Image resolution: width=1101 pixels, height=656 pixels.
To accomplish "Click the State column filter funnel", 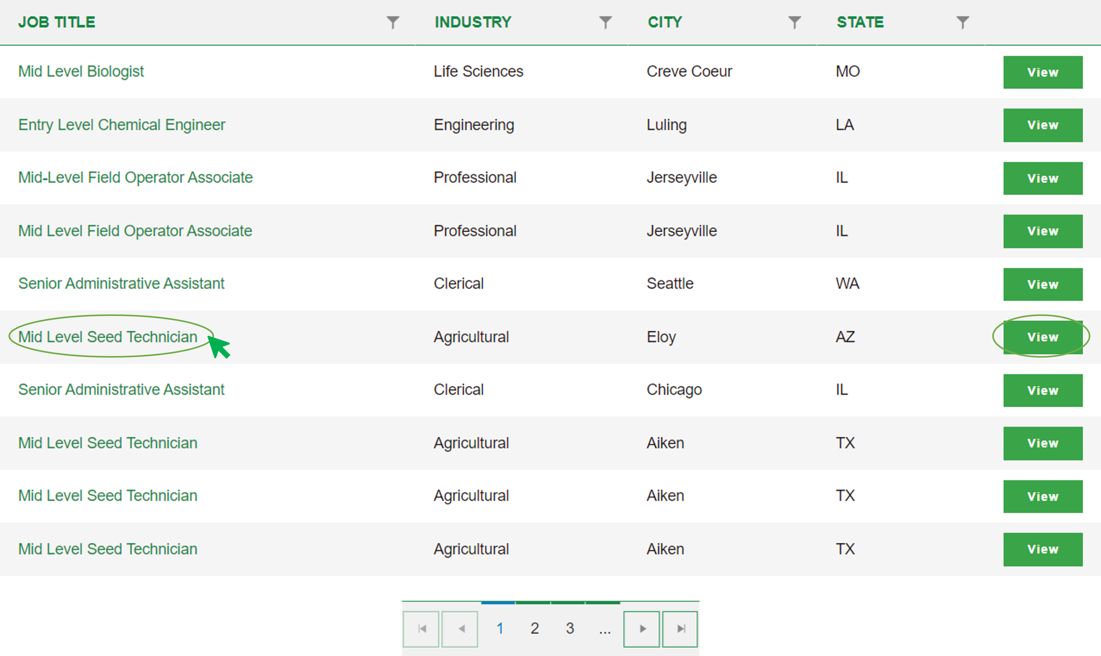I will tap(962, 22).
